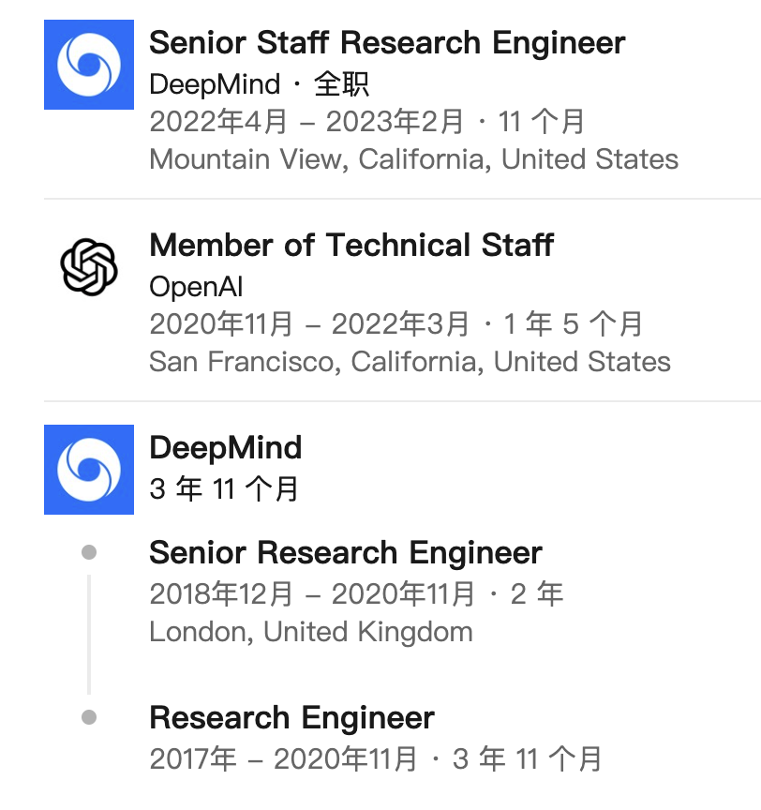The width and height of the screenshot is (761, 810).
Task: Click the Senior Research Engineer role title
Action: point(346,553)
